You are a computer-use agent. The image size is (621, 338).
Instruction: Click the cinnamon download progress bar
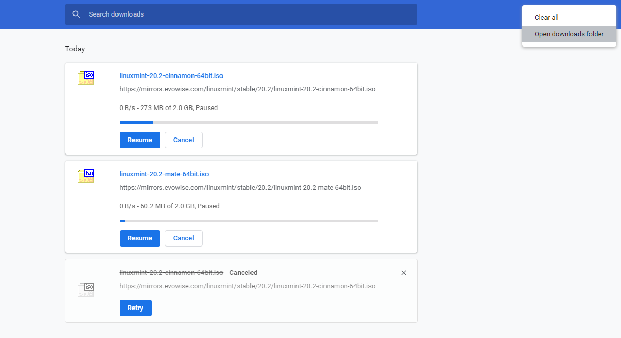tap(248, 122)
